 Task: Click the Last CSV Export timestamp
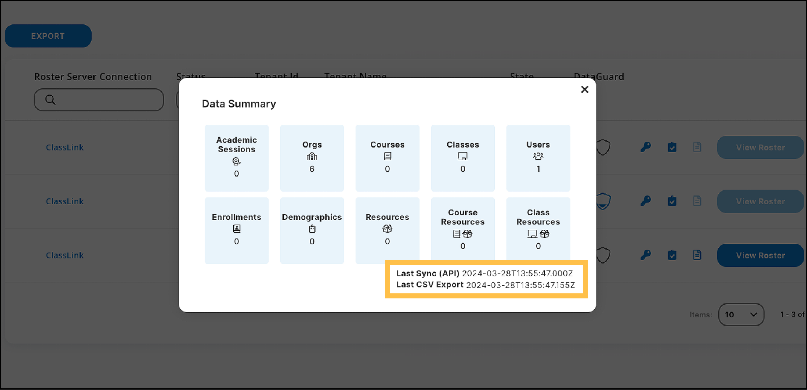[x=521, y=285]
